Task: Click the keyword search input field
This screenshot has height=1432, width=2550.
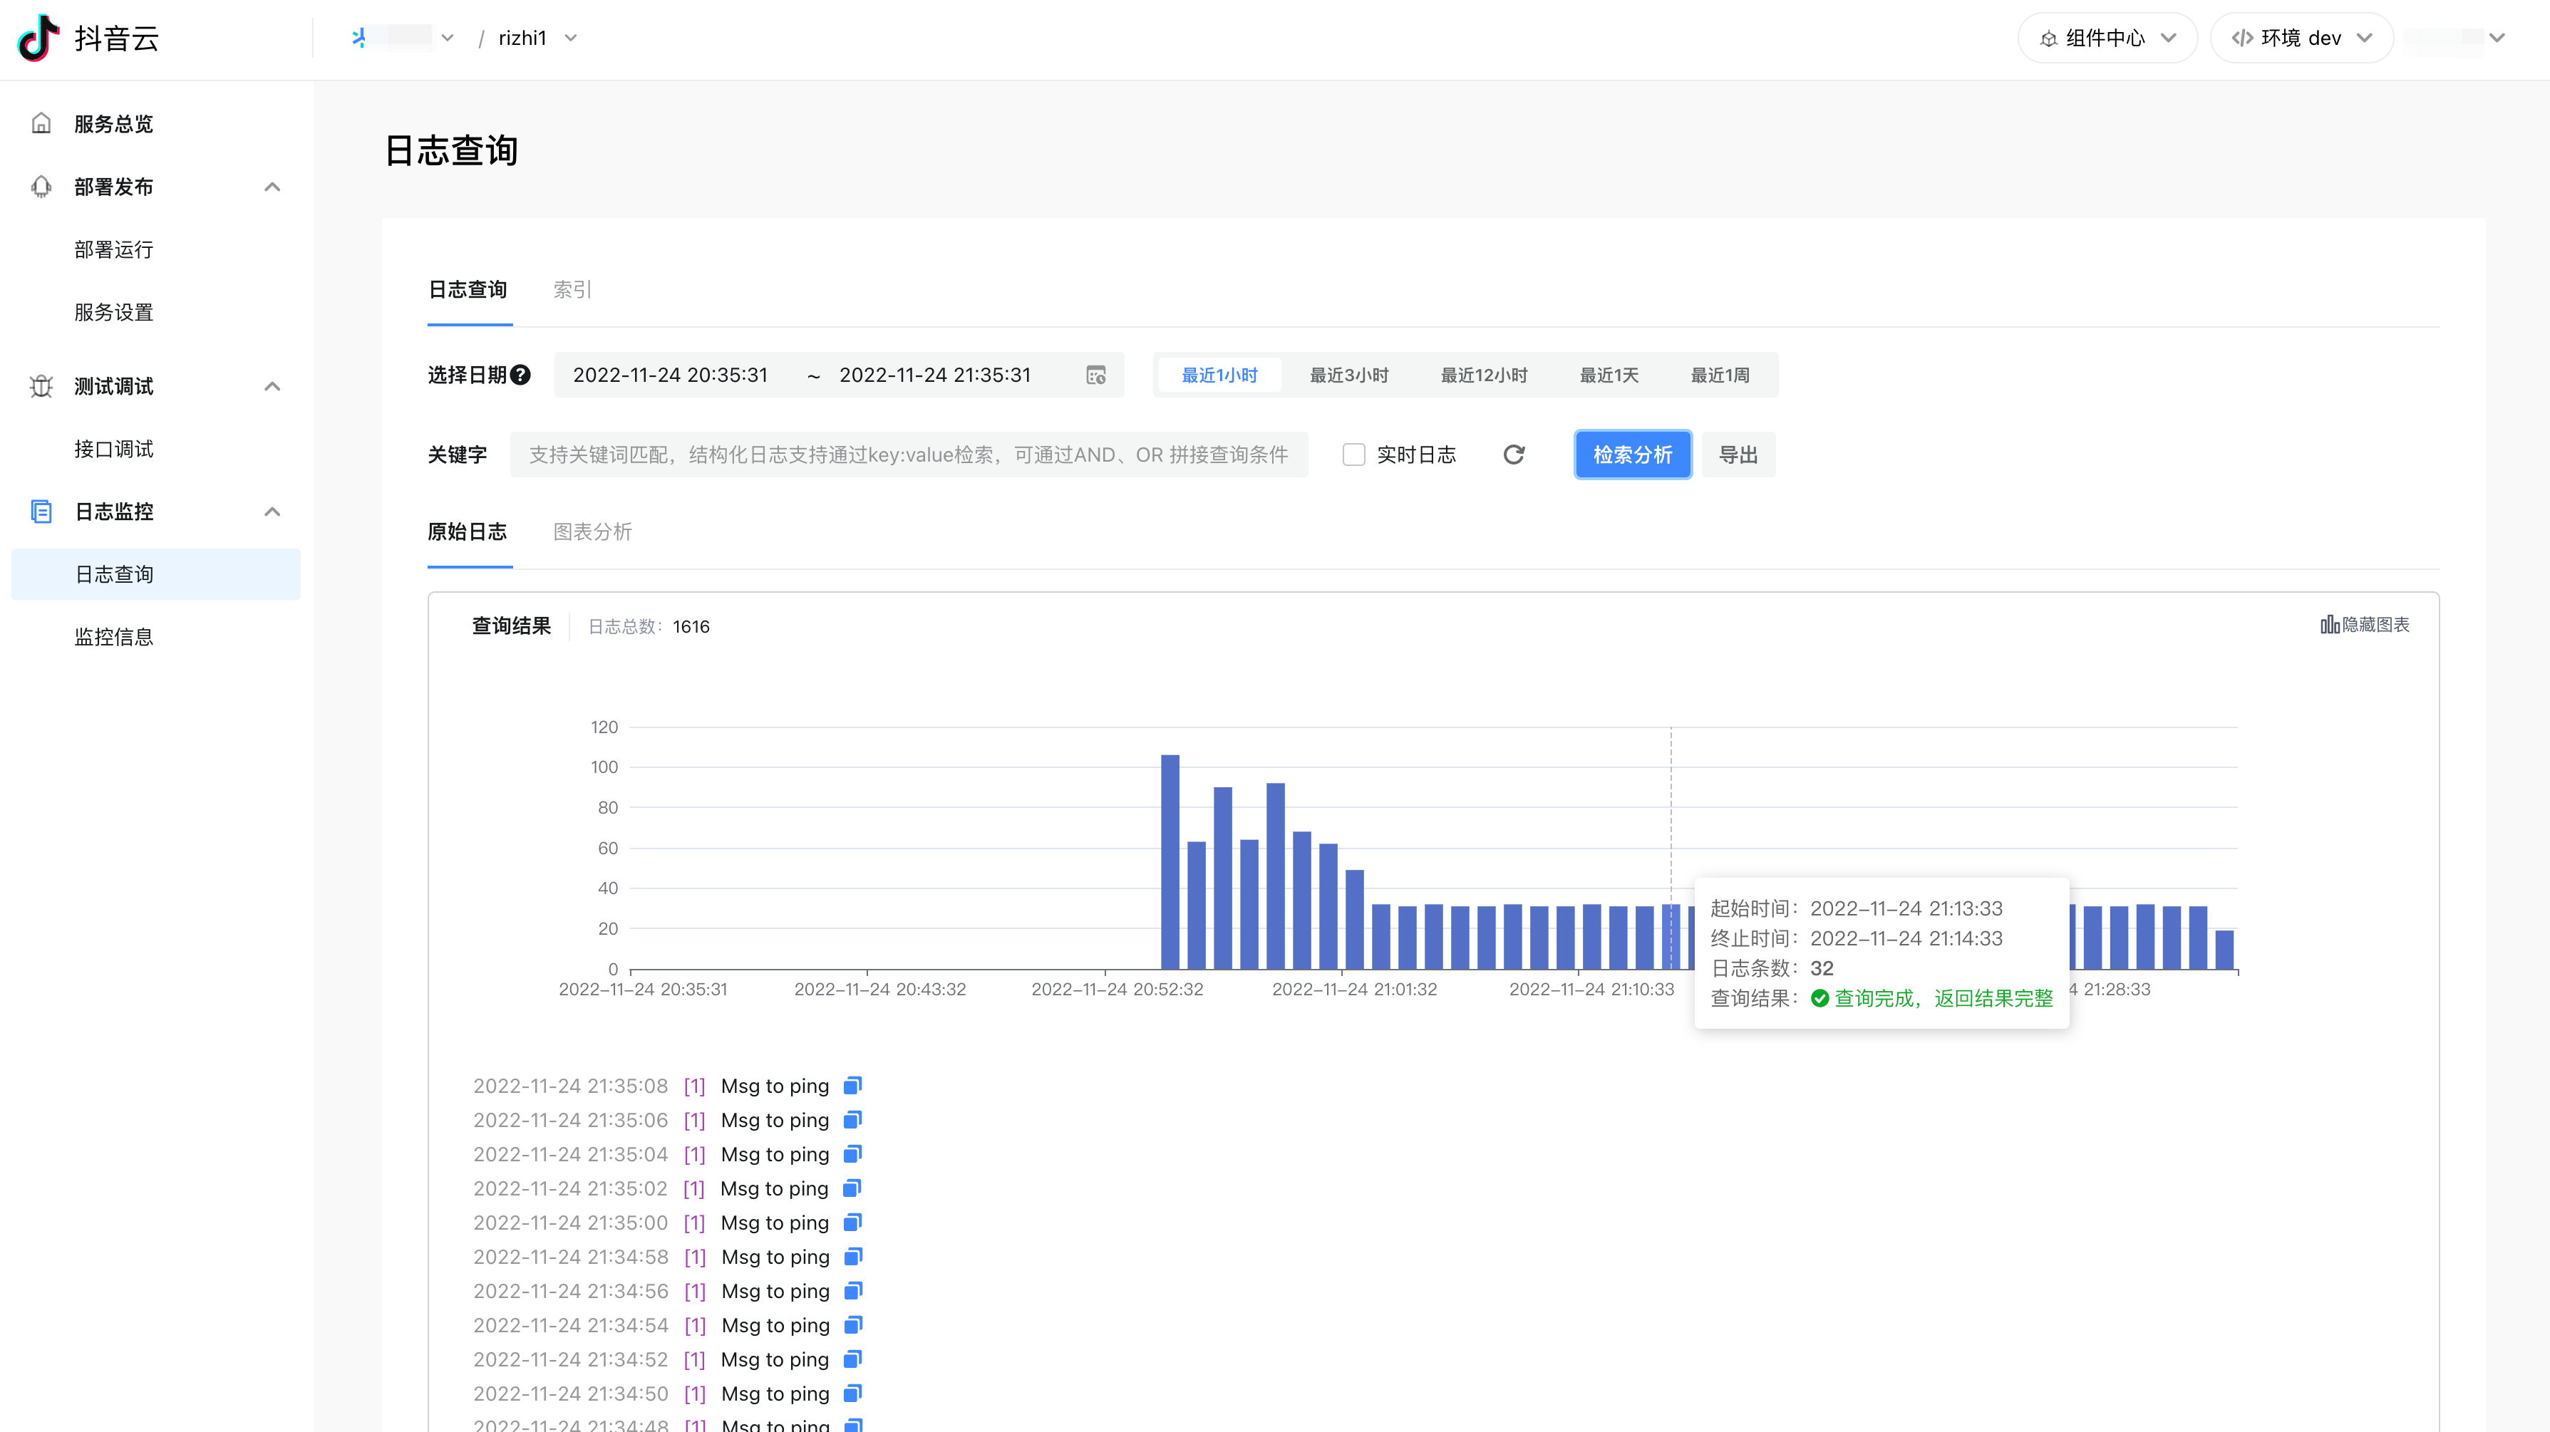Action: click(x=909, y=455)
